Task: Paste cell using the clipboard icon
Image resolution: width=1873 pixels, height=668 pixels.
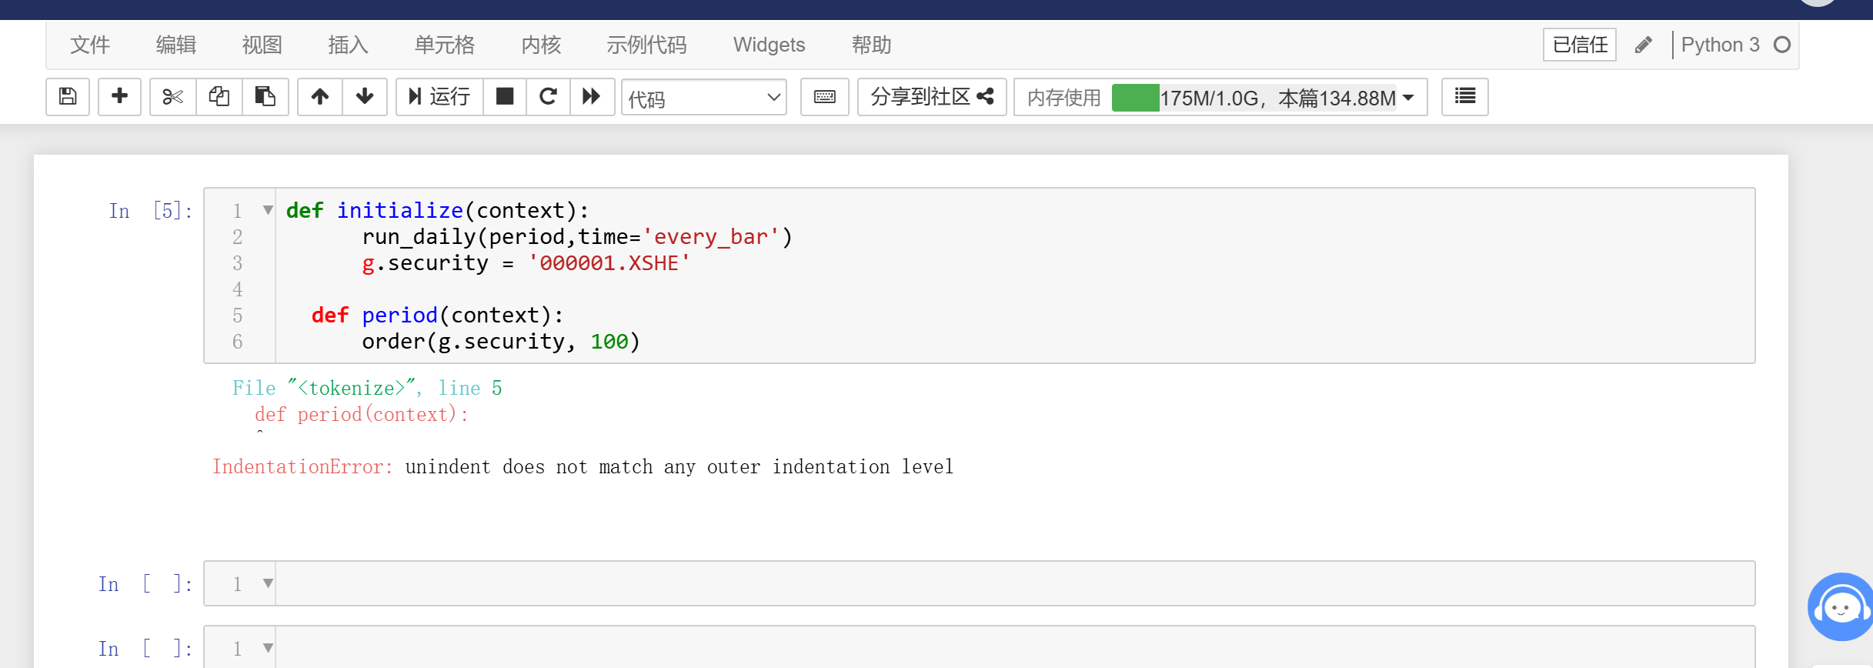Action: point(265,97)
